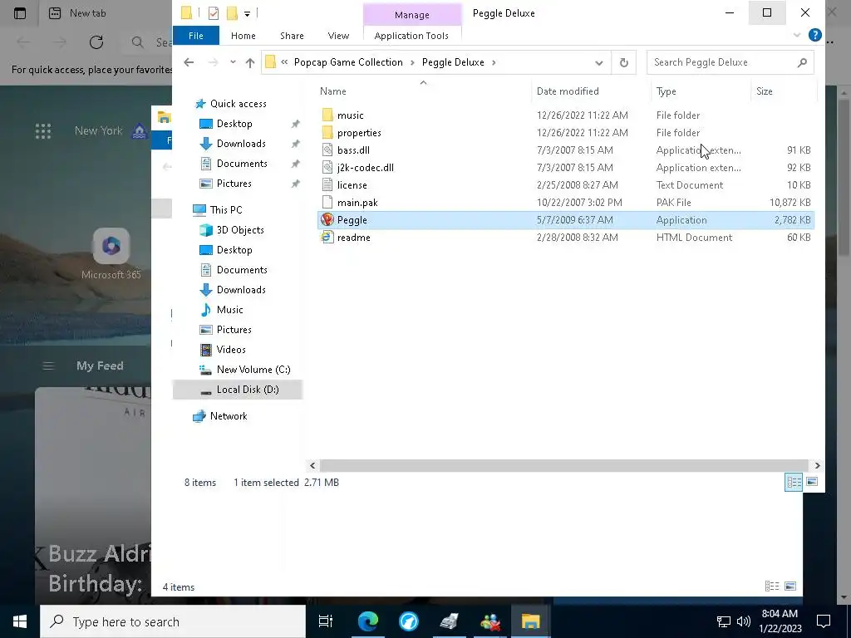Open Music in navigation pane
Screen dimensions: 851x638
pyautogui.click(x=229, y=310)
